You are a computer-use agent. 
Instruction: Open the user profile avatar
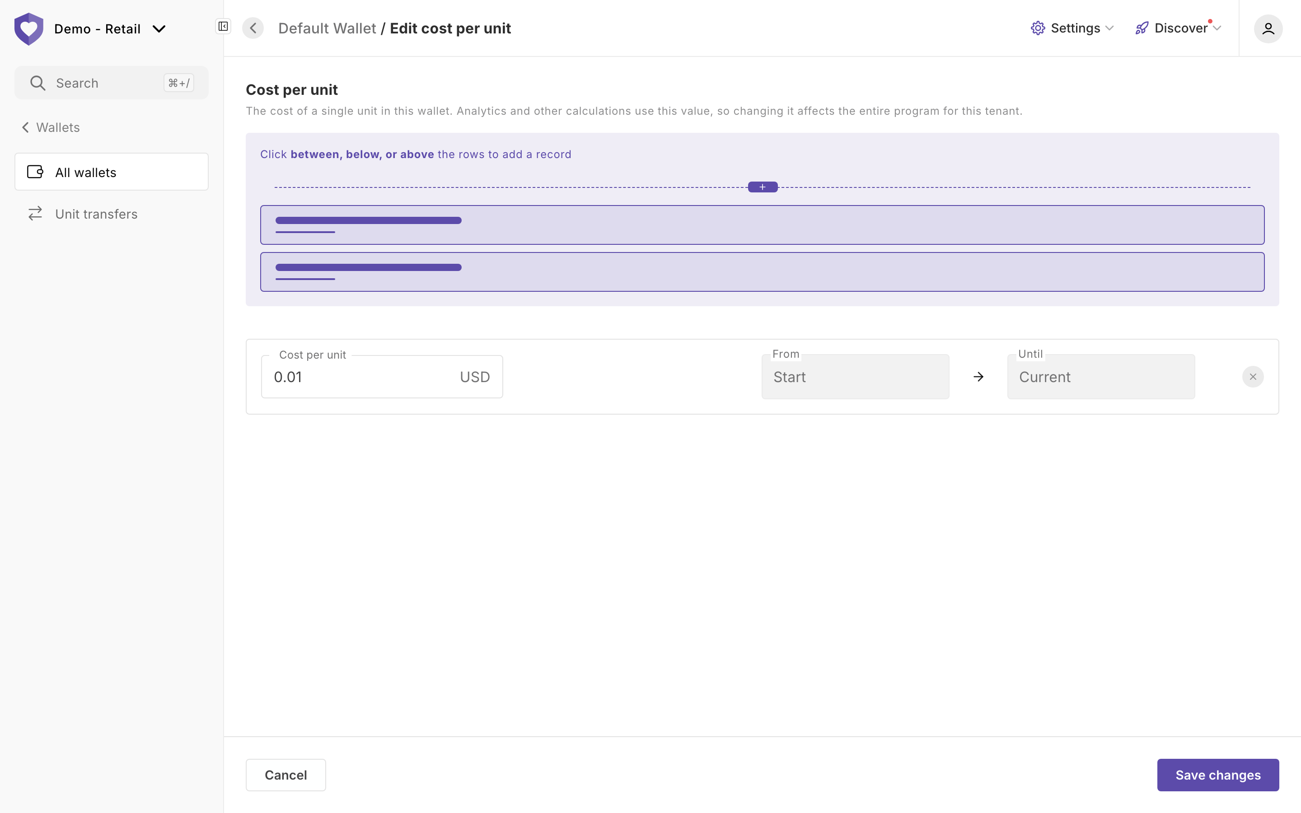pos(1268,28)
